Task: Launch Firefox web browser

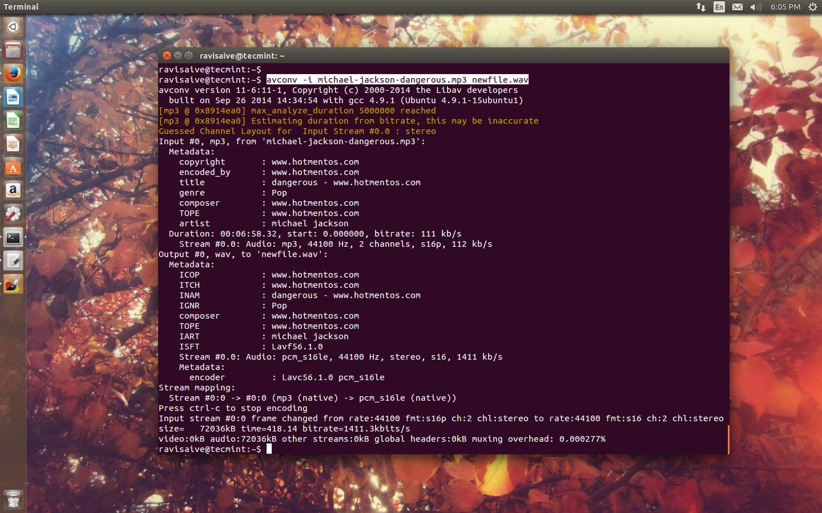Action: [13, 74]
